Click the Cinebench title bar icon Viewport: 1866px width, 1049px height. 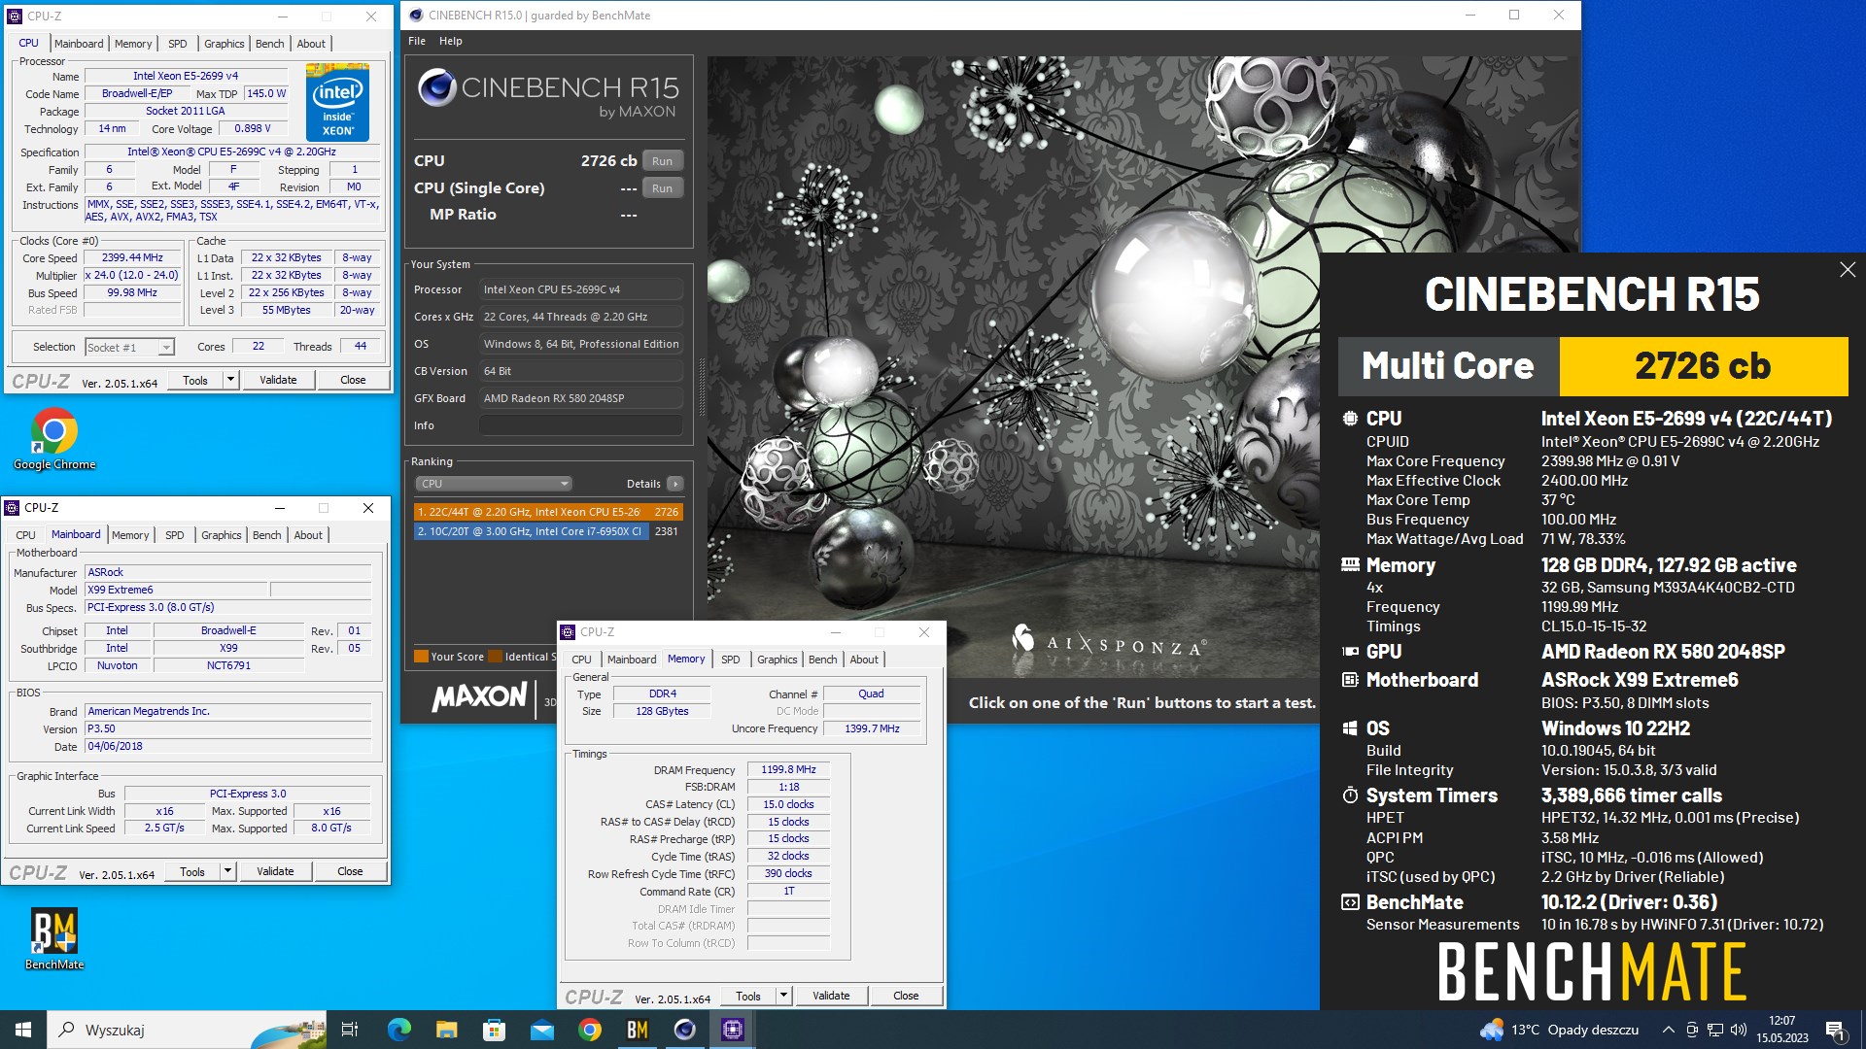(416, 15)
